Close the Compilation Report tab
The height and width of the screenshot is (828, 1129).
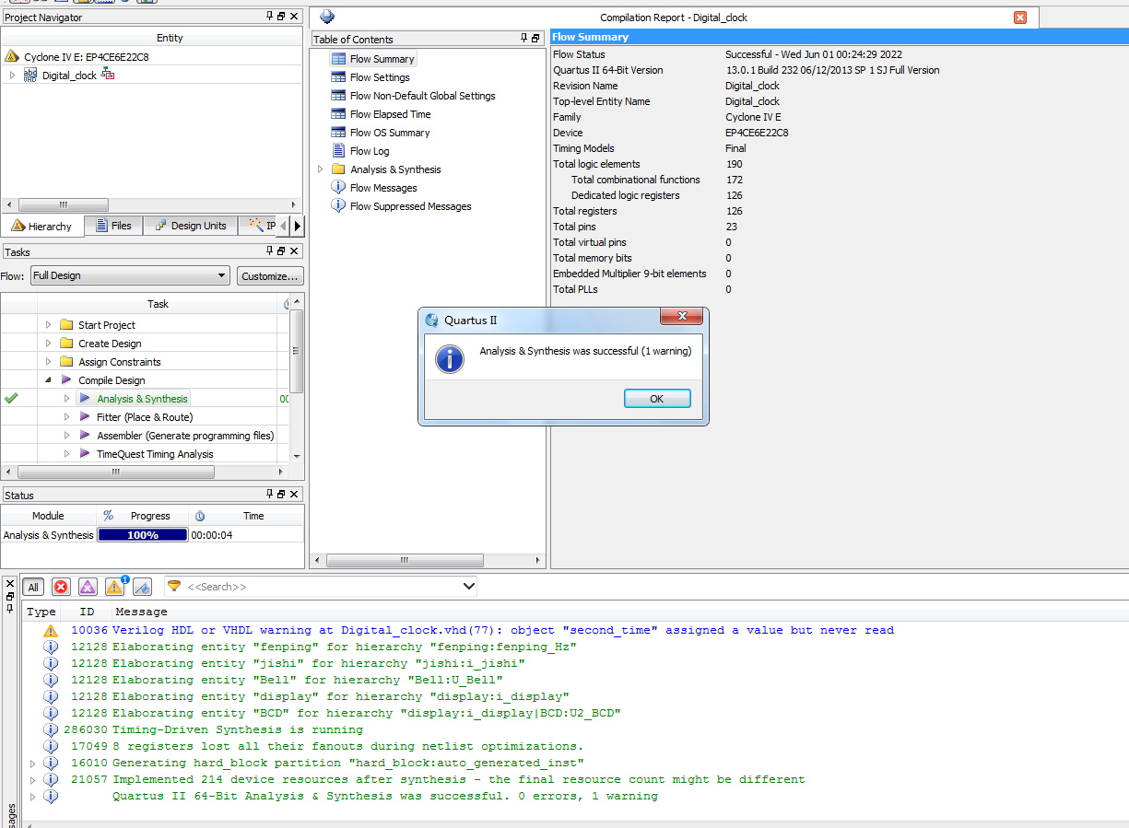pyautogui.click(x=1020, y=17)
